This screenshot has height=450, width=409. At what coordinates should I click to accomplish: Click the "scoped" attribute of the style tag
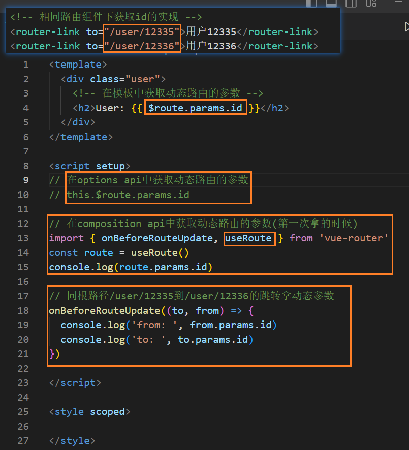pyautogui.click(x=107, y=412)
